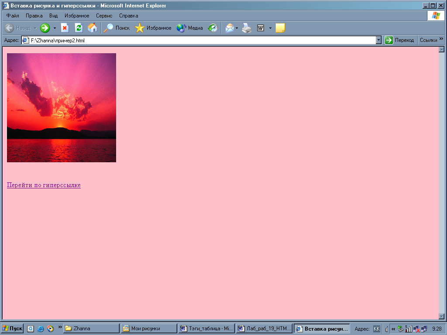Image resolution: width=447 pixels, height=335 pixels.
Task: Open the Справка menu
Action: click(x=129, y=16)
